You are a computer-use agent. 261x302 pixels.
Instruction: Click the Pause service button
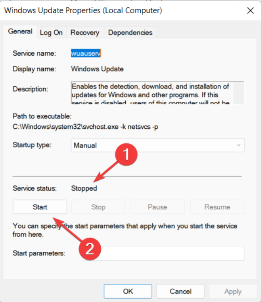pyautogui.click(x=157, y=207)
